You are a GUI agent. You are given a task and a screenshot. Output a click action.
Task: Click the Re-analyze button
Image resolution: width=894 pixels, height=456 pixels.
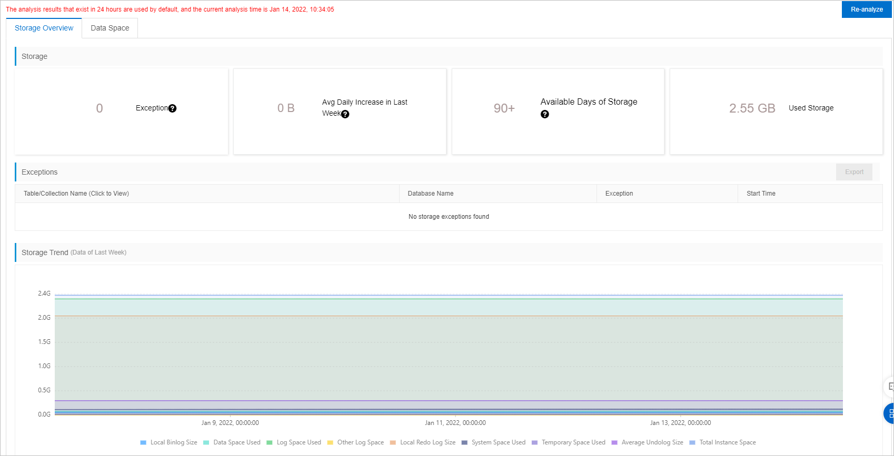pyautogui.click(x=867, y=9)
